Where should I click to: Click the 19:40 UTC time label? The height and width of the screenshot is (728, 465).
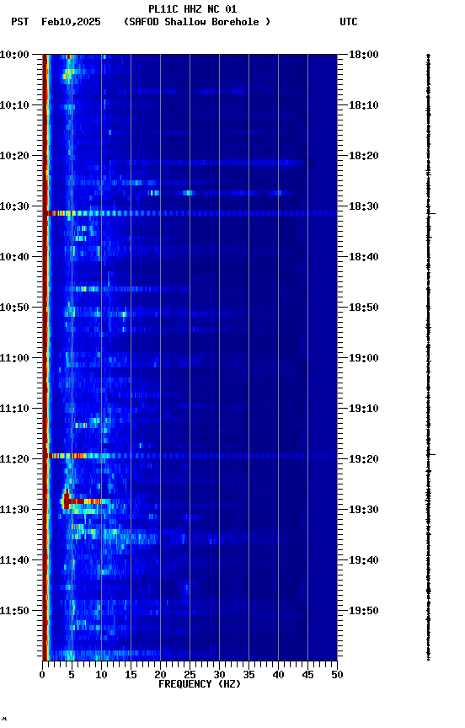(364, 560)
